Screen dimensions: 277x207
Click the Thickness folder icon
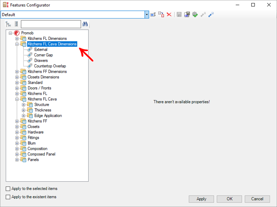pos(30,110)
